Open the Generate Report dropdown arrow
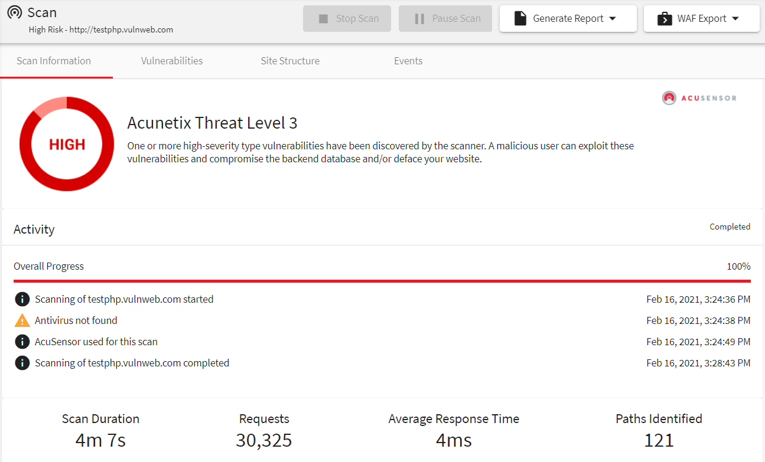This screenshot has width=765, height=462. tap(613, 19)
